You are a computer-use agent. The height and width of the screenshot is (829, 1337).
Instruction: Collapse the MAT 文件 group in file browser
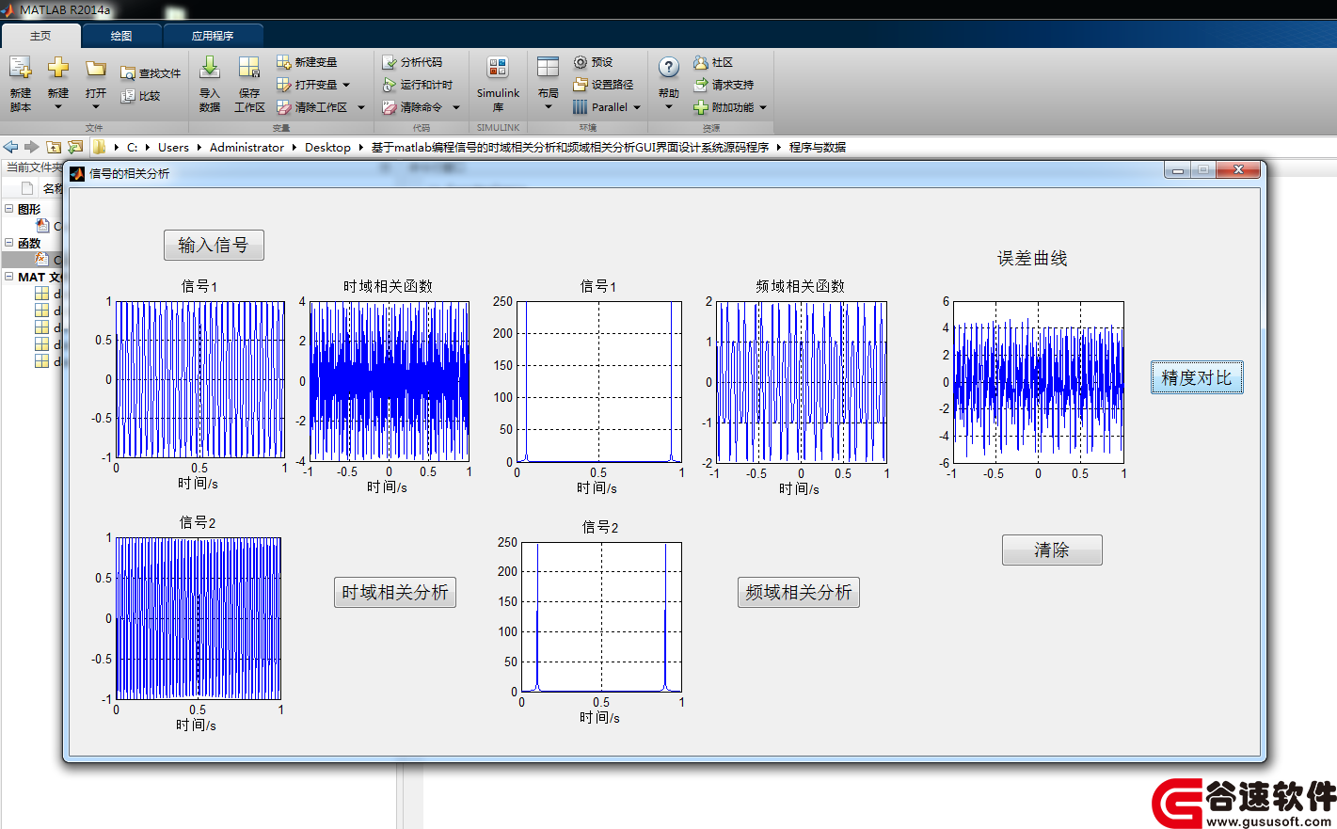[9, 277]
